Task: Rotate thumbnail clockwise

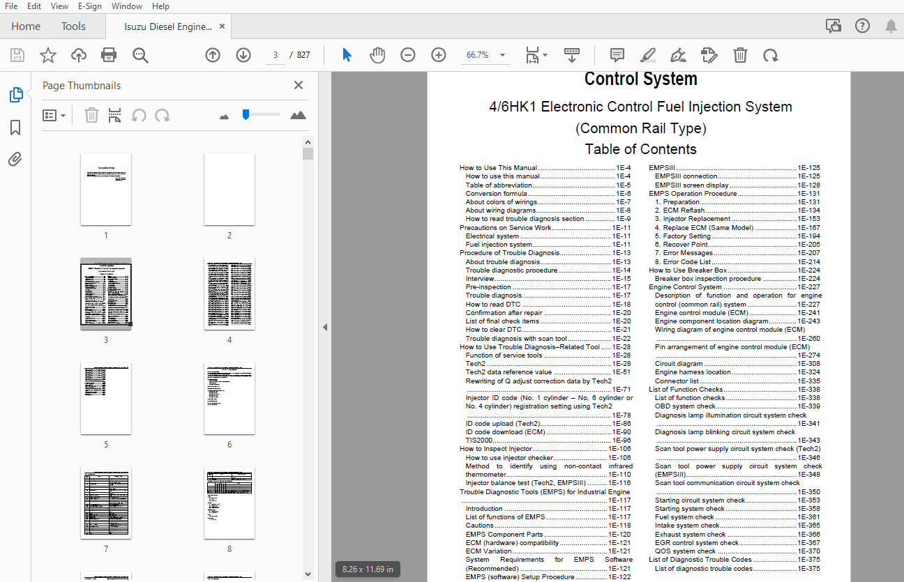Action: pos(163,115)
